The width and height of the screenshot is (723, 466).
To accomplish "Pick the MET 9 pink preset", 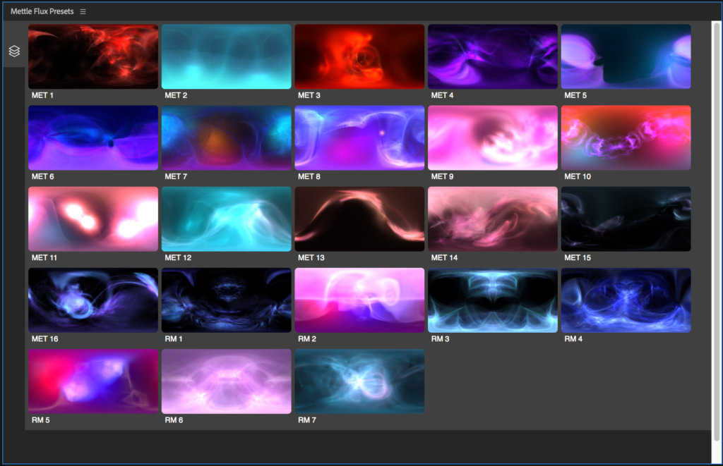I will click(492, 137).
